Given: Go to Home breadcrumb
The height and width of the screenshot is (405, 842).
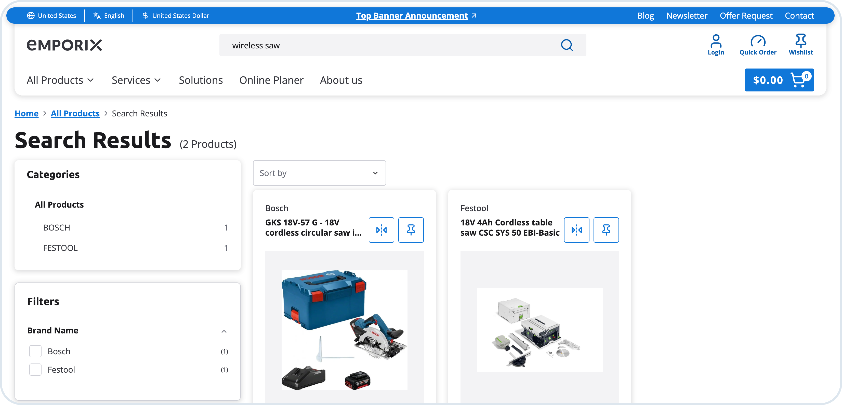Looking at the screenshot, I should [27, 113].
